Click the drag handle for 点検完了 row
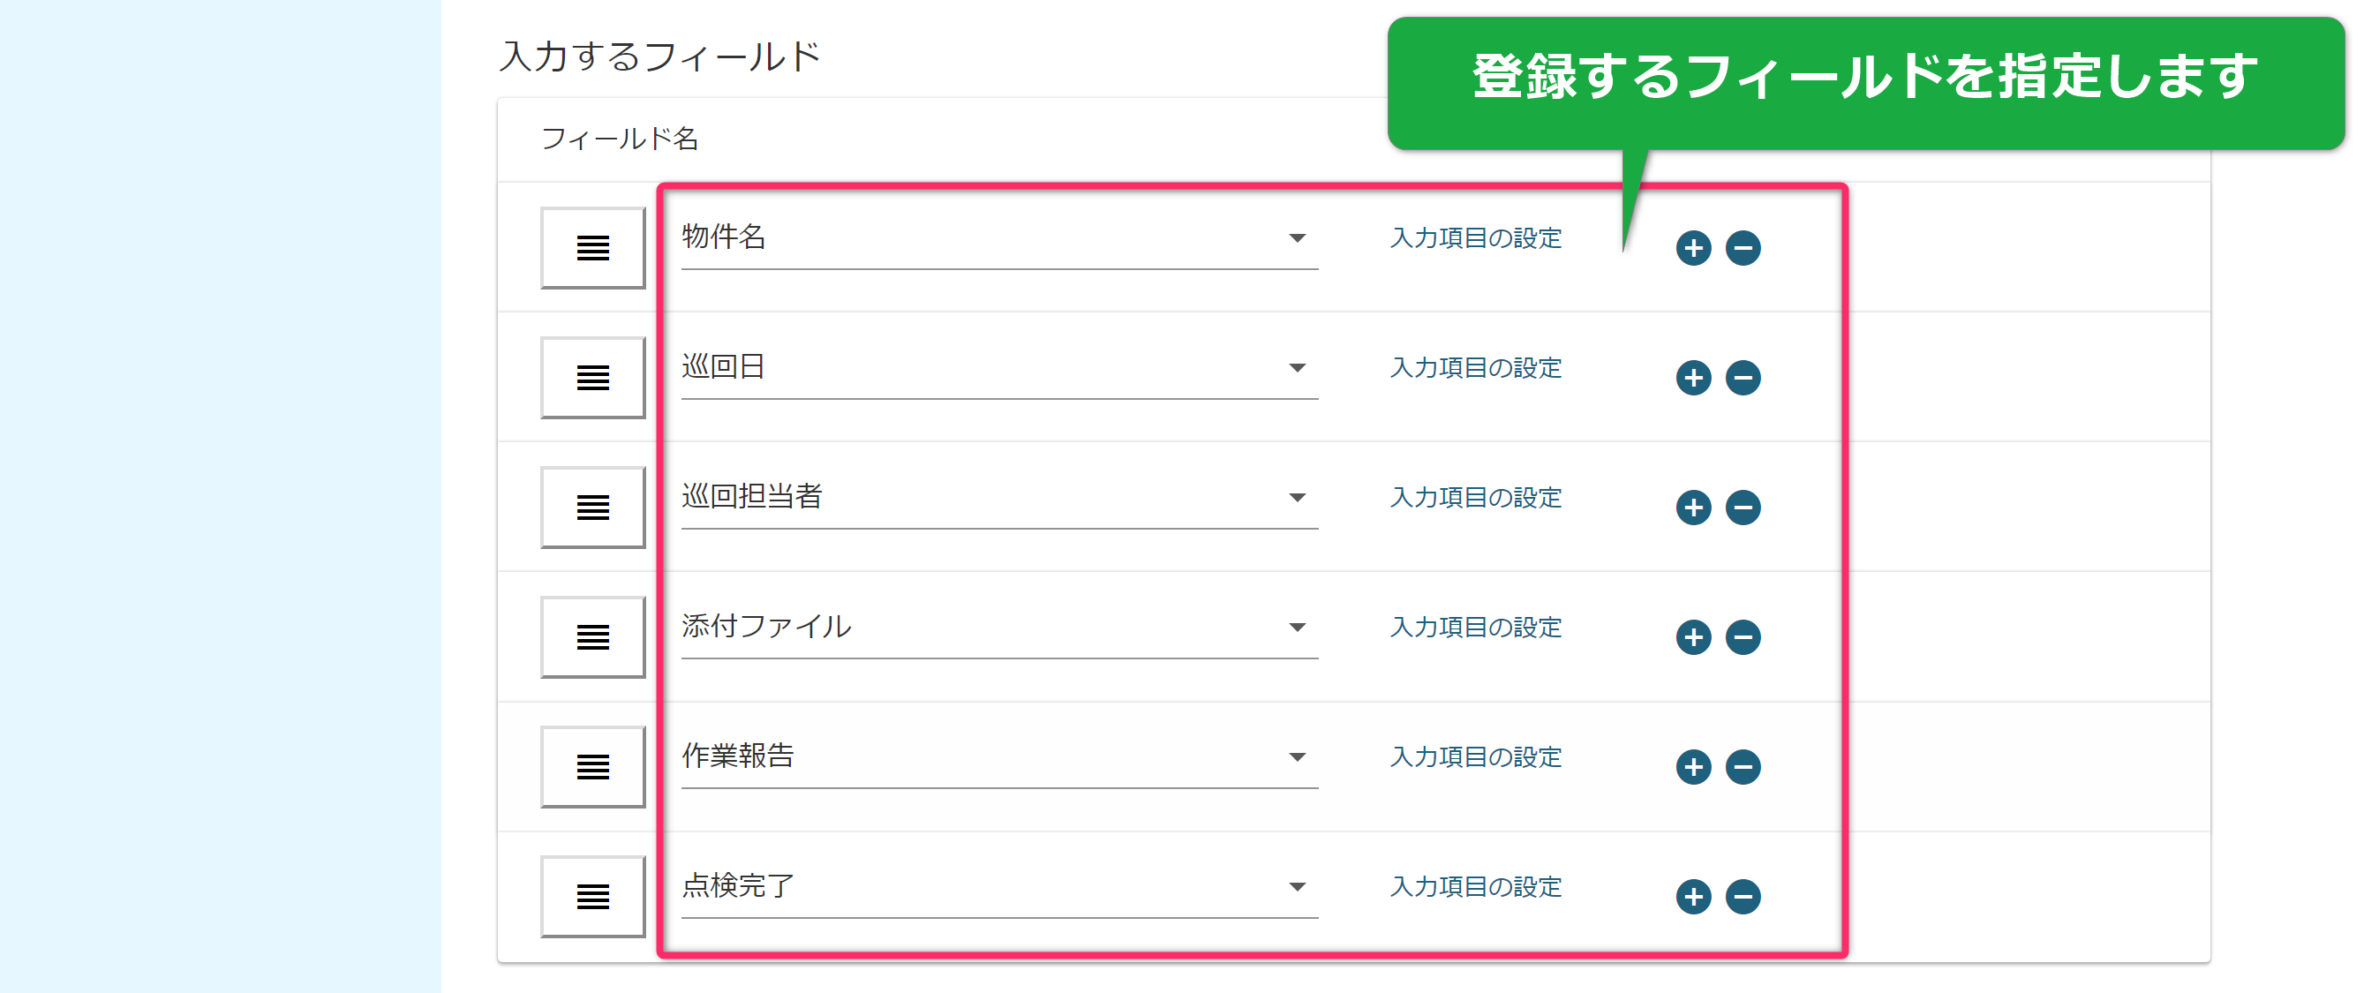The height and width of the screenshot is (993, 2379). (x=593, y=897)
